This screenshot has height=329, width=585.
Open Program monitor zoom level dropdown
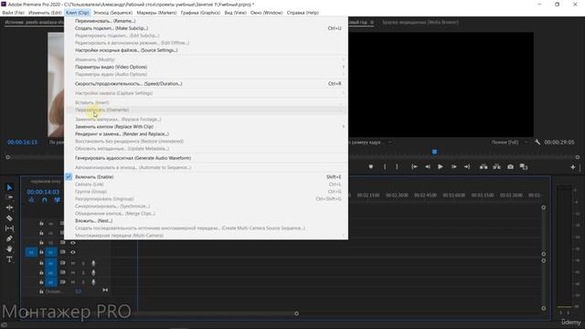(x=370, y=143)
